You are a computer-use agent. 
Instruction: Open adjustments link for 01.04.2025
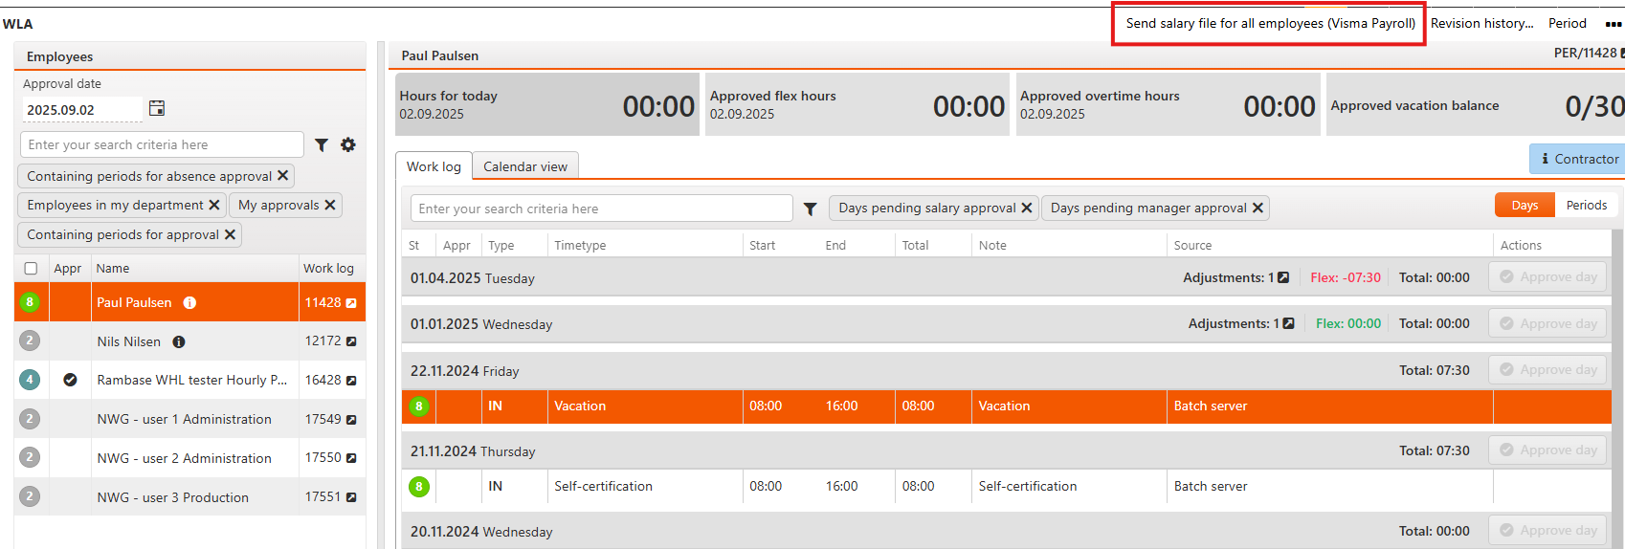1283,278
